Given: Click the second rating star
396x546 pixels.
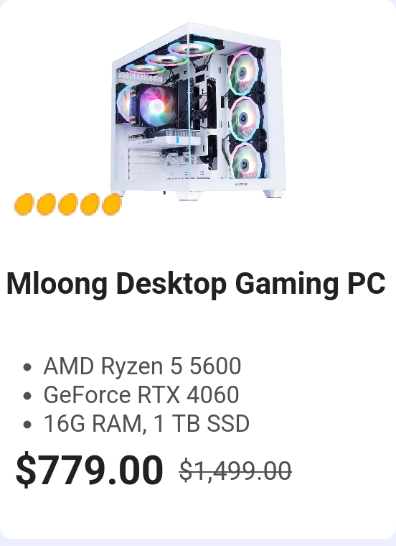Looking at the screenshot, I should (x=46, y=205).
